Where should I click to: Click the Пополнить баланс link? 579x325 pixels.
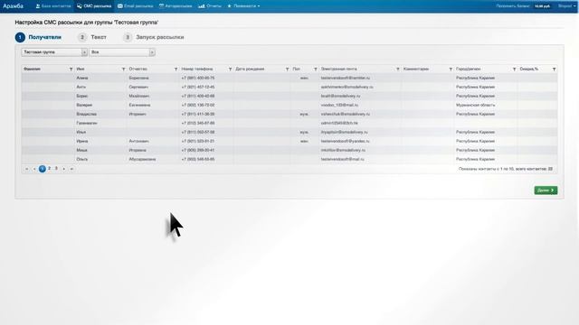click(513, 6)
